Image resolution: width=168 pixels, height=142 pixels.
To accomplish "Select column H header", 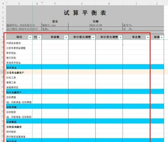I will pos(109,4).
